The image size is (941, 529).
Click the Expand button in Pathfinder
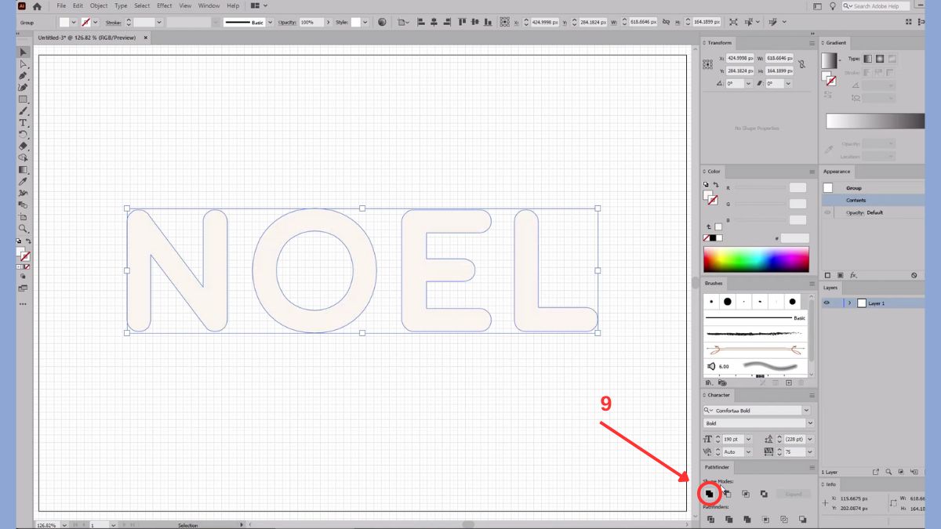tap(794, 494)
